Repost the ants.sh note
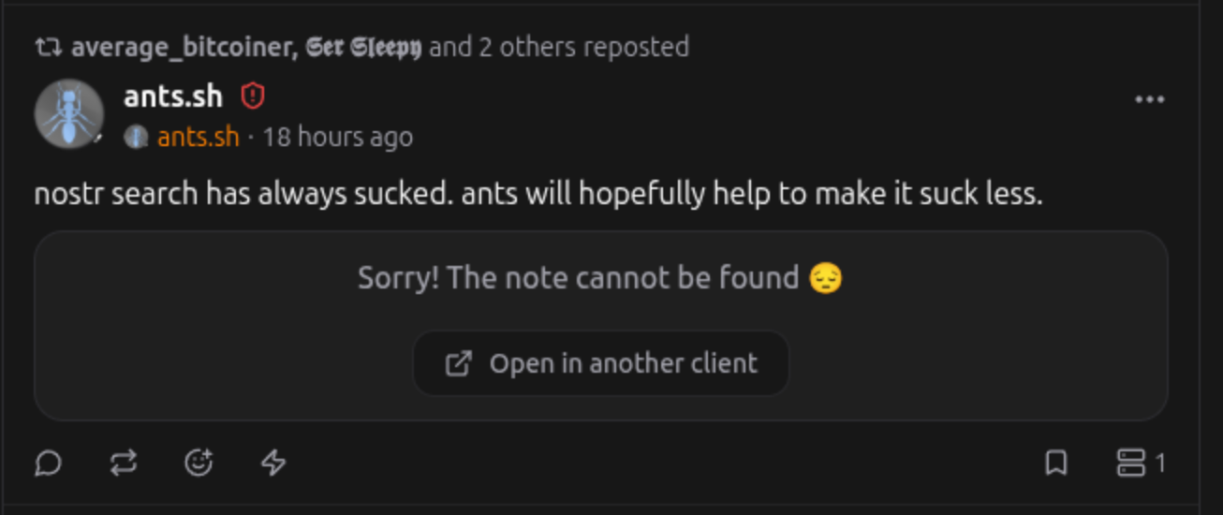1223x515 pixels. coord(124,463)
